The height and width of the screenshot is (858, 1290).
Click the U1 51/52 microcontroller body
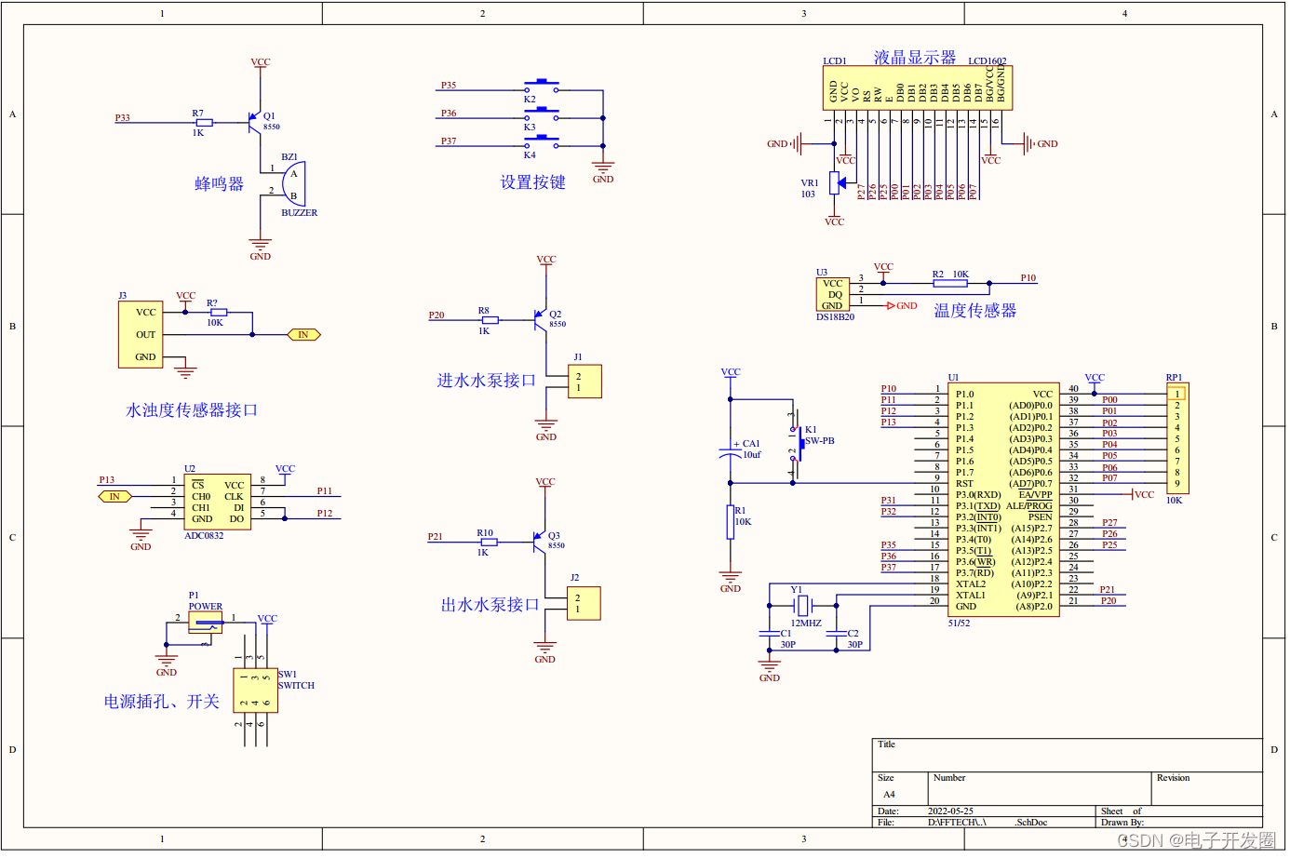coord(1003,500)
